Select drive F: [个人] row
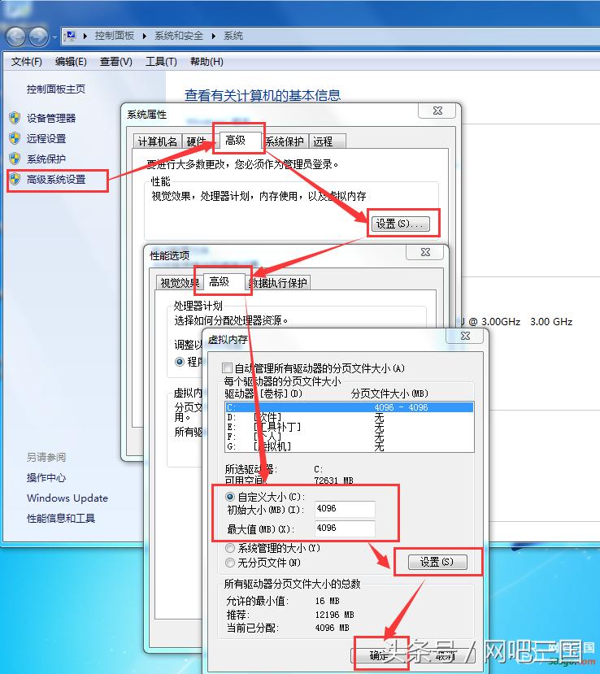Viewport: 600px width, 674px height. 349,437
